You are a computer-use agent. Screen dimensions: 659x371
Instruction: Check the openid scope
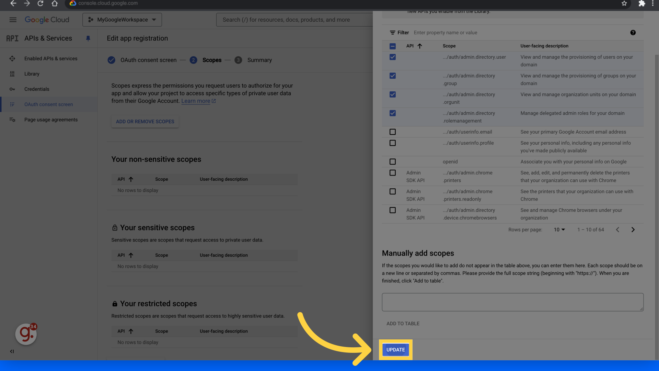coord(393,161)
